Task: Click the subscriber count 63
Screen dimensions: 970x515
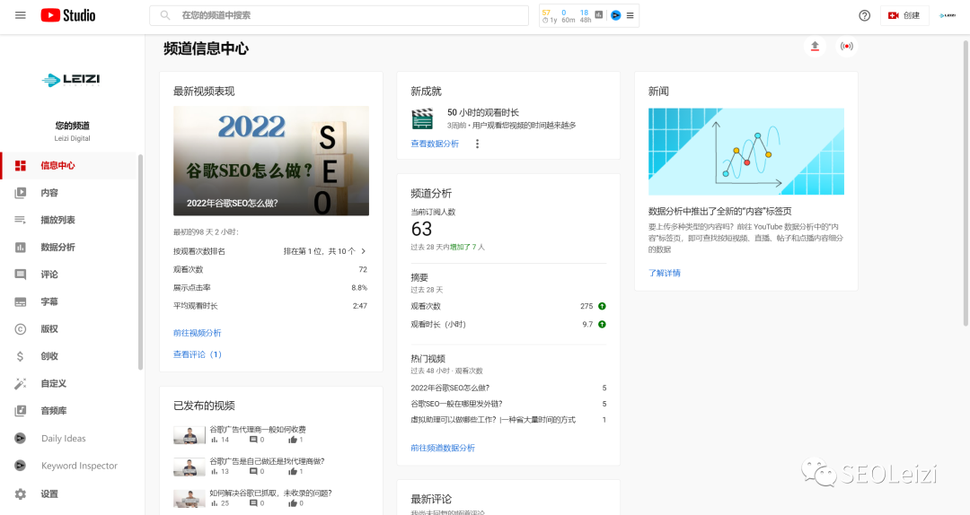Action: 421,230
